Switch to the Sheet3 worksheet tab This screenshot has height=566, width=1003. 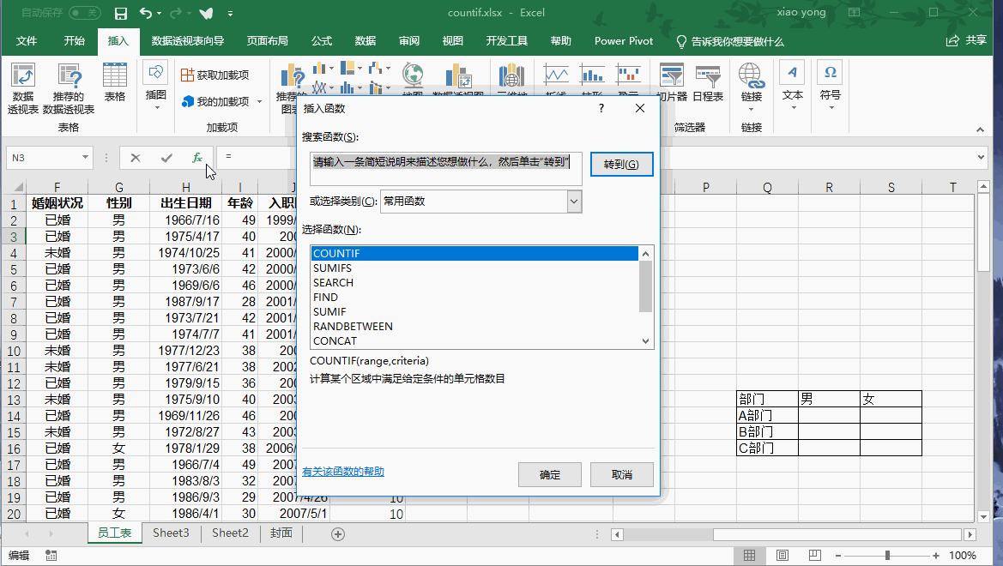[171, 533]
